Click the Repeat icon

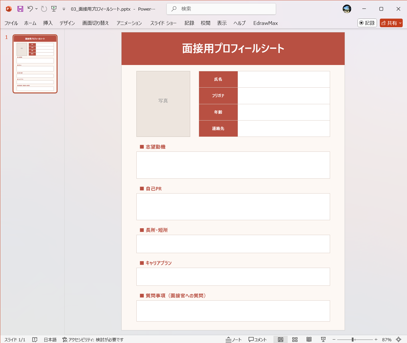43,9
